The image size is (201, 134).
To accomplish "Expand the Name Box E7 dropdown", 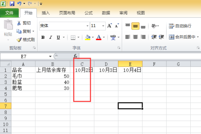I will pos(50,56).
